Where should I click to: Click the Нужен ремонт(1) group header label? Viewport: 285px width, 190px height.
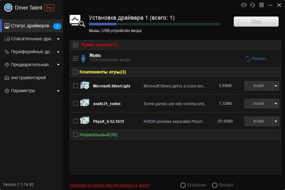(x=100, y=45)
